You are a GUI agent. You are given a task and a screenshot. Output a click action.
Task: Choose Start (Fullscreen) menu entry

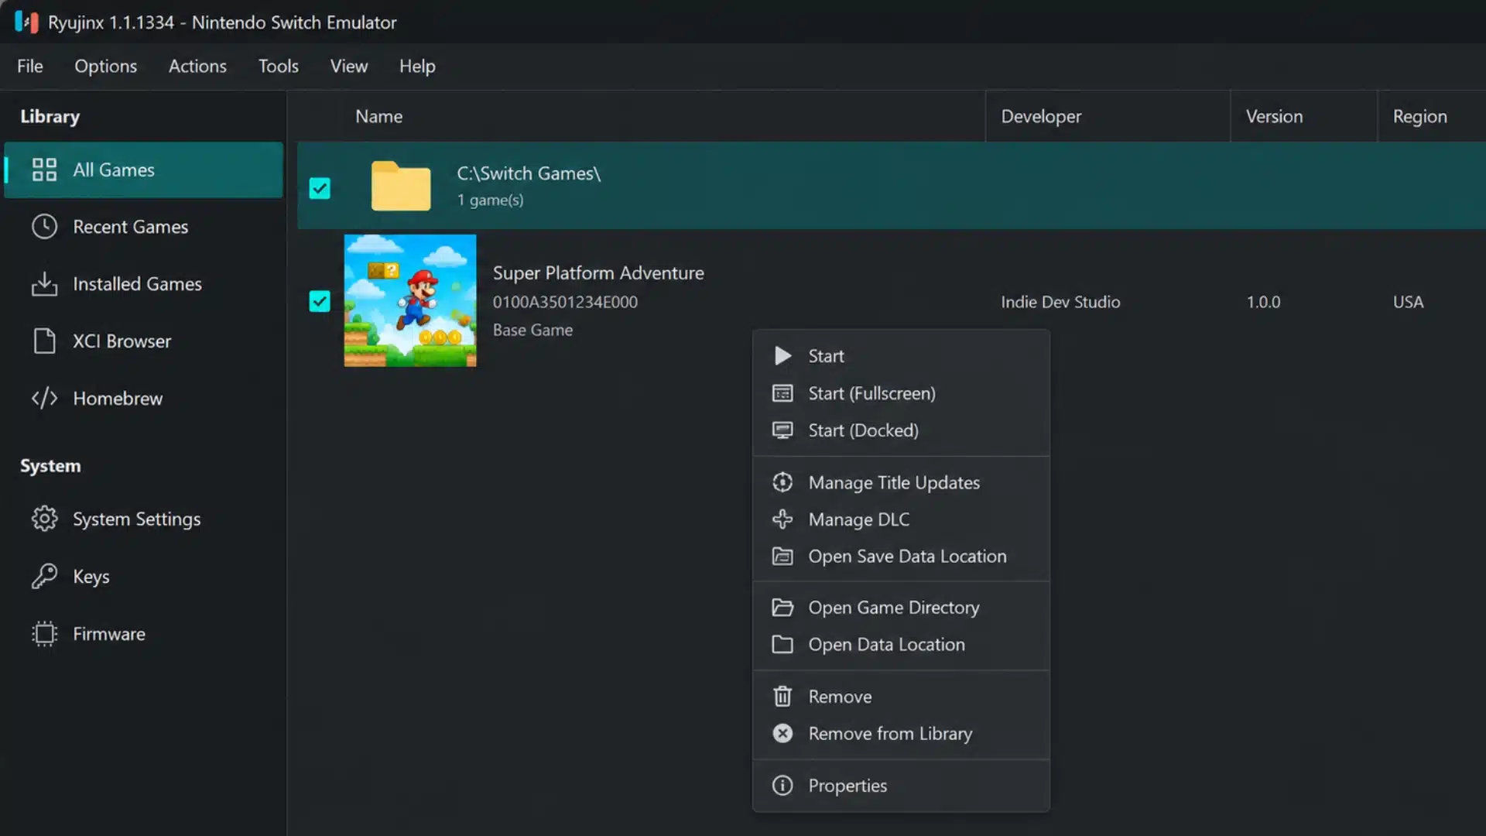(x=901, y=393)
